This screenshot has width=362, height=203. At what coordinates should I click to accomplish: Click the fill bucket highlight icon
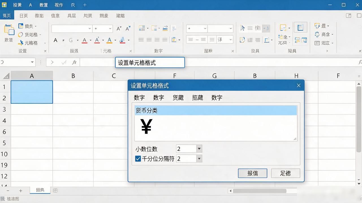pos(122,40)
